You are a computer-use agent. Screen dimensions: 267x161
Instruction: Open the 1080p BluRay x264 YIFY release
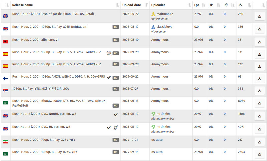click(x=45, y=152)
